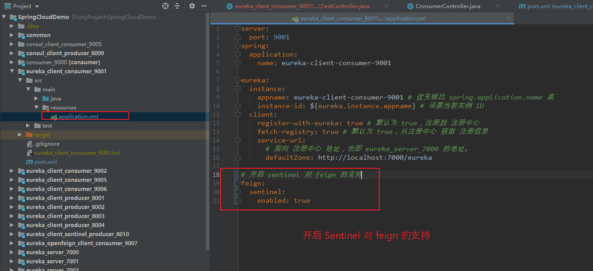Fold the client block in the editor
Image resolution: width=593 pixels, height=271 pixels.
(238, 114)
